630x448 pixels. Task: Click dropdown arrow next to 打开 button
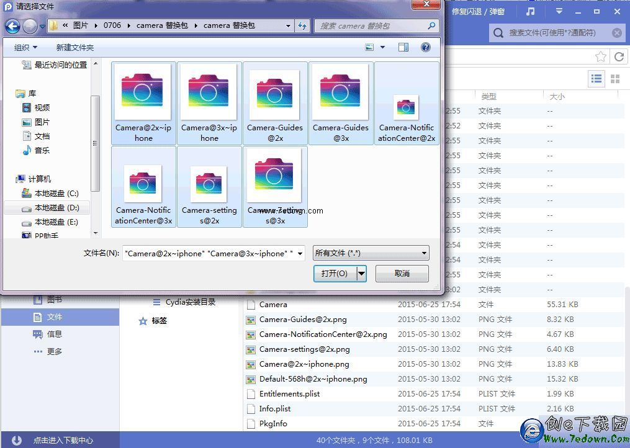[x=362, y=273]
